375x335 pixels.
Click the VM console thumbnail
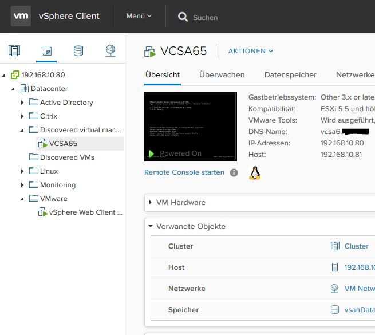[x=191, y=127]
